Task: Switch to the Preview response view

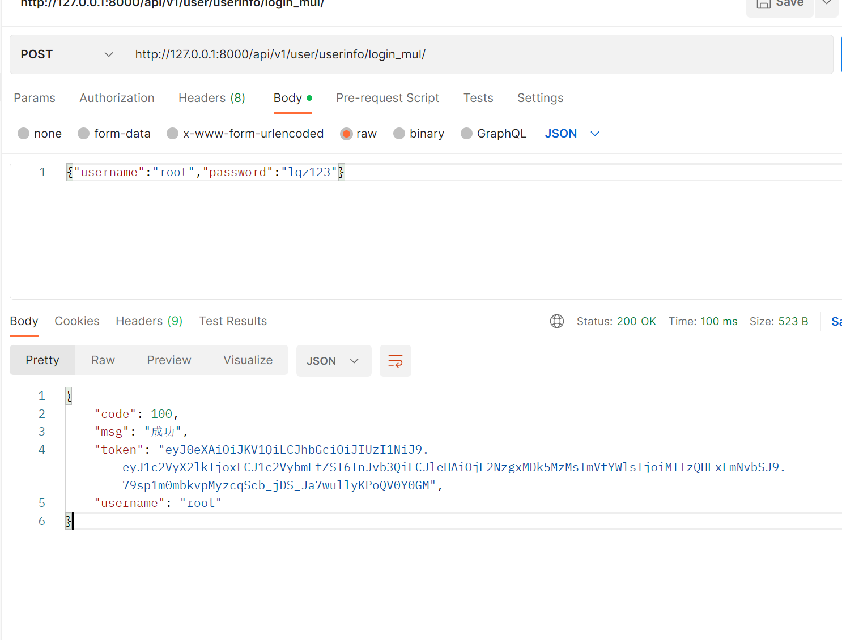Action: pyautogui.click(x=169, y=360)
